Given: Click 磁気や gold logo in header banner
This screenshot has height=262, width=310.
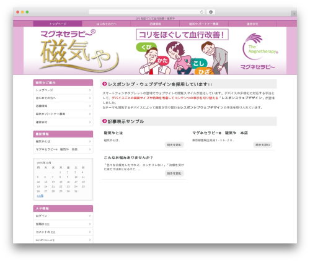Looking at the screenshot, I should point(79,56).
